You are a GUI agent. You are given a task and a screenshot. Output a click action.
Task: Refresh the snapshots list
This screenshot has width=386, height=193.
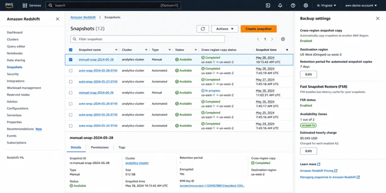203,29
